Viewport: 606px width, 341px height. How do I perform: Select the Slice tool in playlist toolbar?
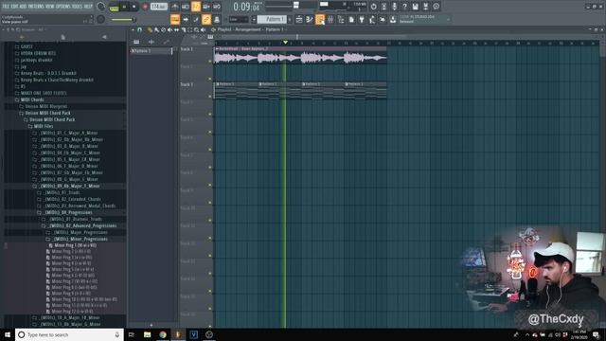point(183,29)
